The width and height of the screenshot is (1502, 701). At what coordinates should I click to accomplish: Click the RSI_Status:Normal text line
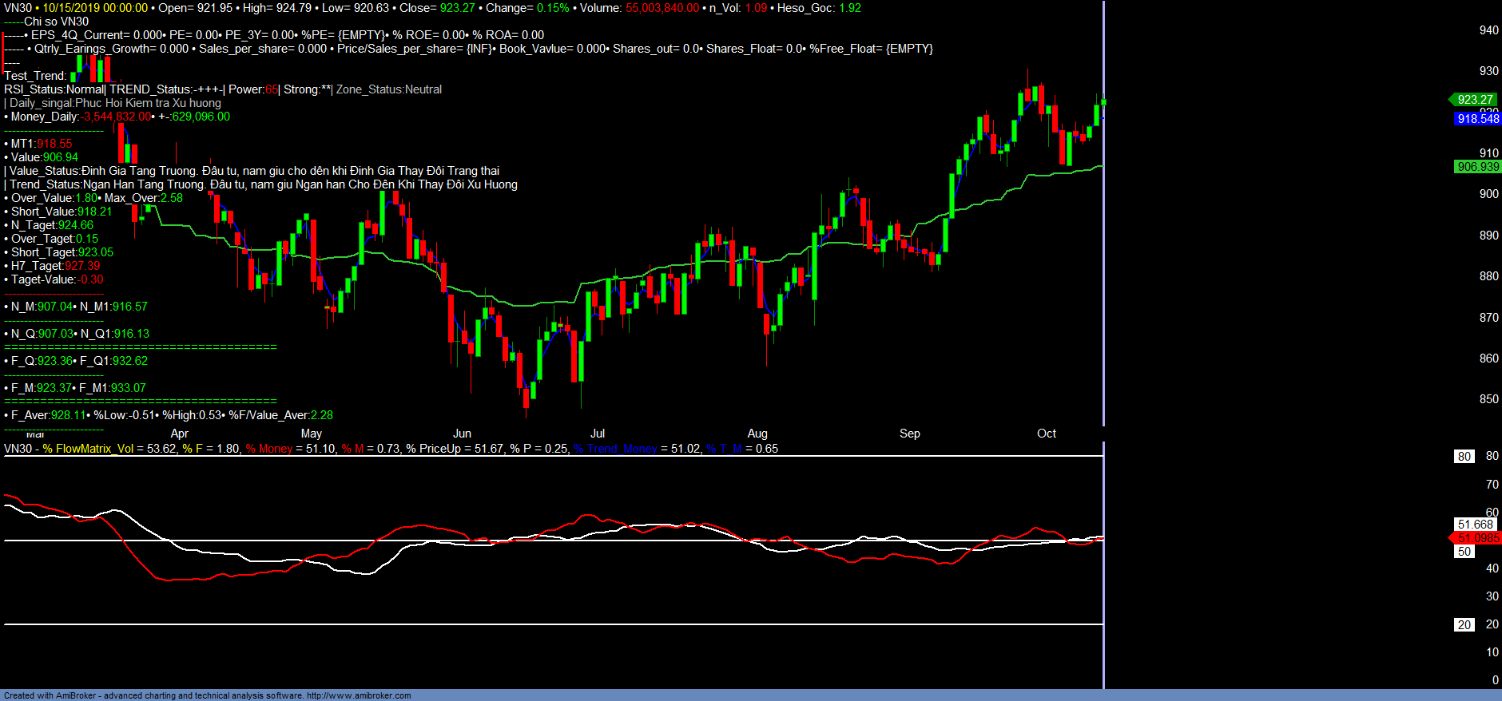point(54,89)
